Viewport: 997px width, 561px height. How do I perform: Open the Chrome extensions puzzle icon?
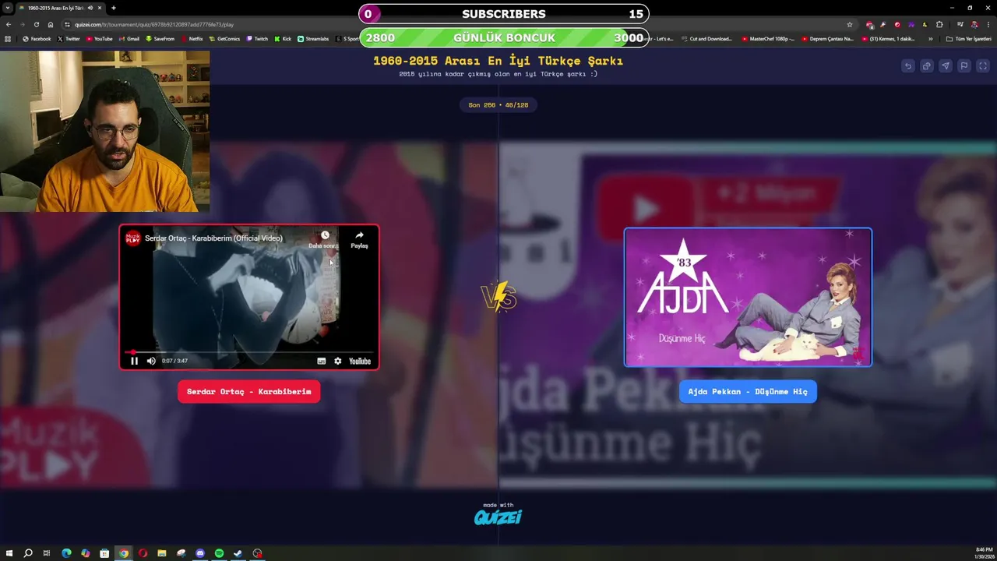[x=939, y=24]
